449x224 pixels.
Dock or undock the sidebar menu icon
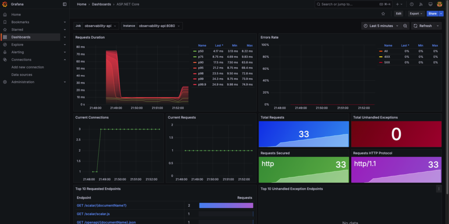[x=64, y=4]
